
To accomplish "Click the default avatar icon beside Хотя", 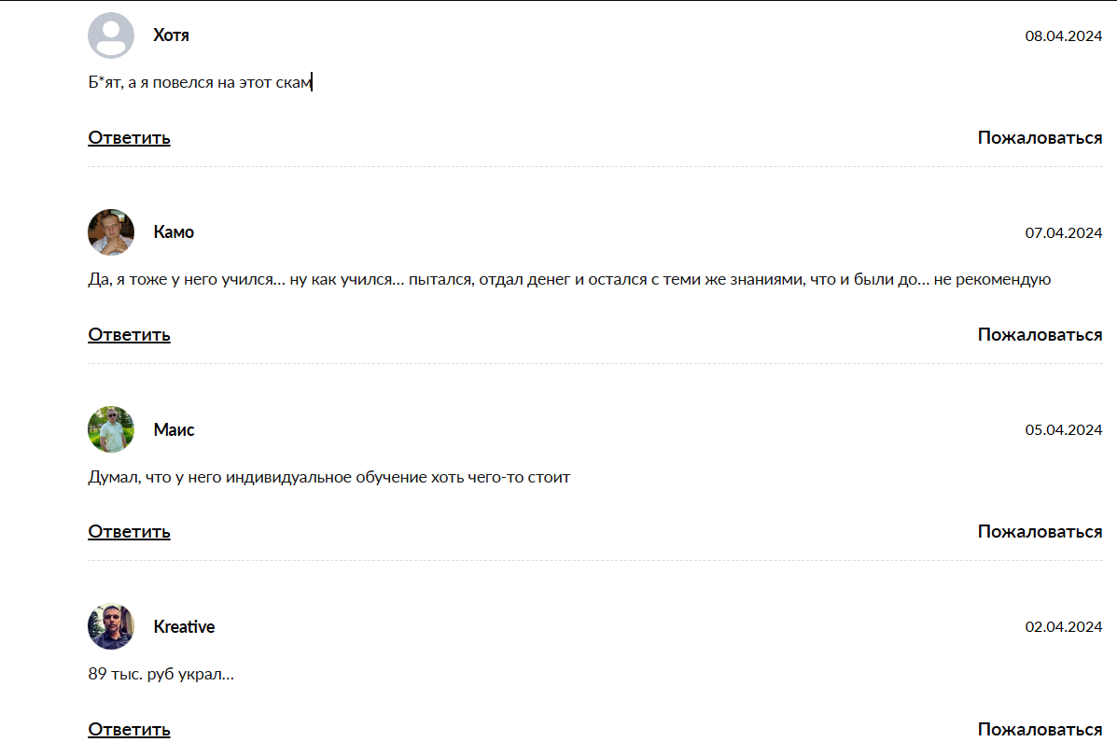I will point(111,35).
